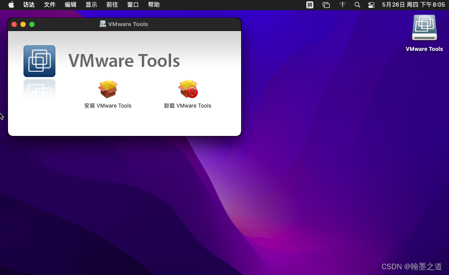Zoom the VMware Tools window with green button
Screen dimensions: 449x275
click(32, 24)
